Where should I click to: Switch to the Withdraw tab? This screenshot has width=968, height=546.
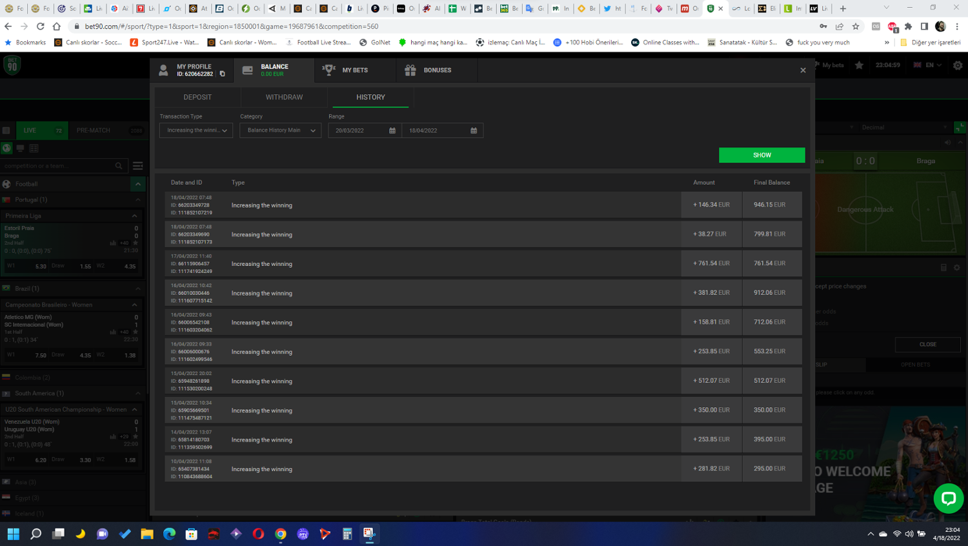coord(284,97)
